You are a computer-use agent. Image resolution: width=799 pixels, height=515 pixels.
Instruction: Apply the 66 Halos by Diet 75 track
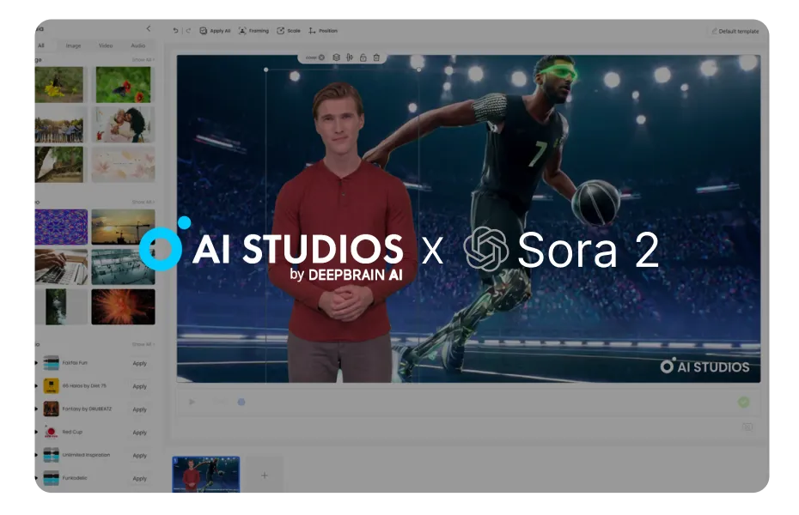(x=140, y=386)
